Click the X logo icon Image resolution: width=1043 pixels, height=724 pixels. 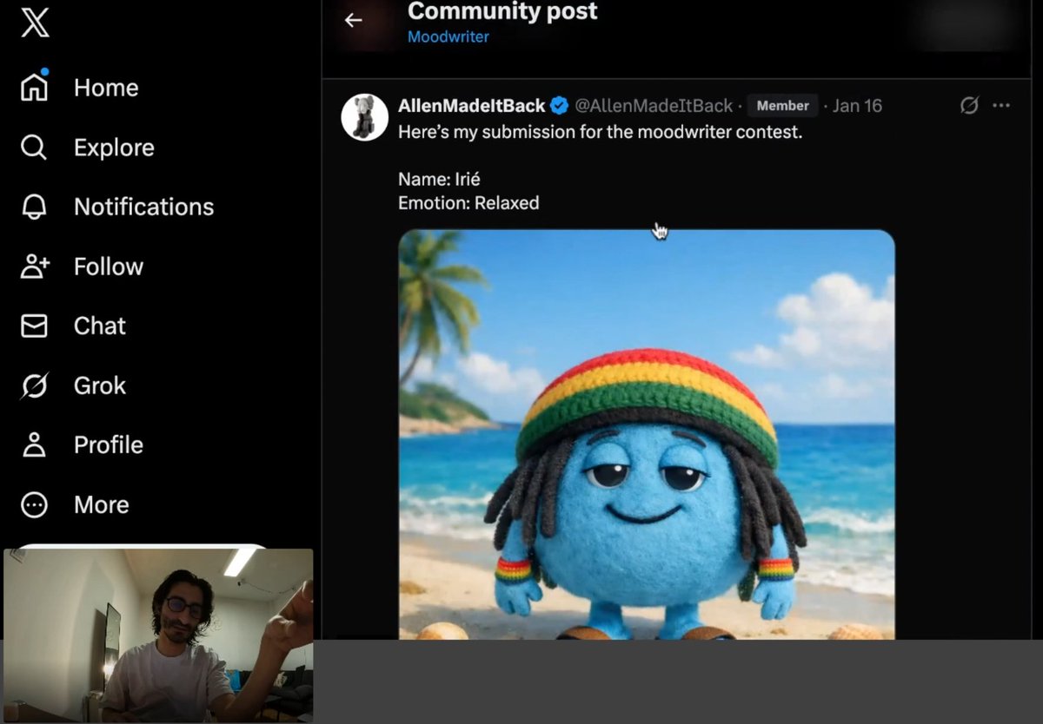pos(35,23)
